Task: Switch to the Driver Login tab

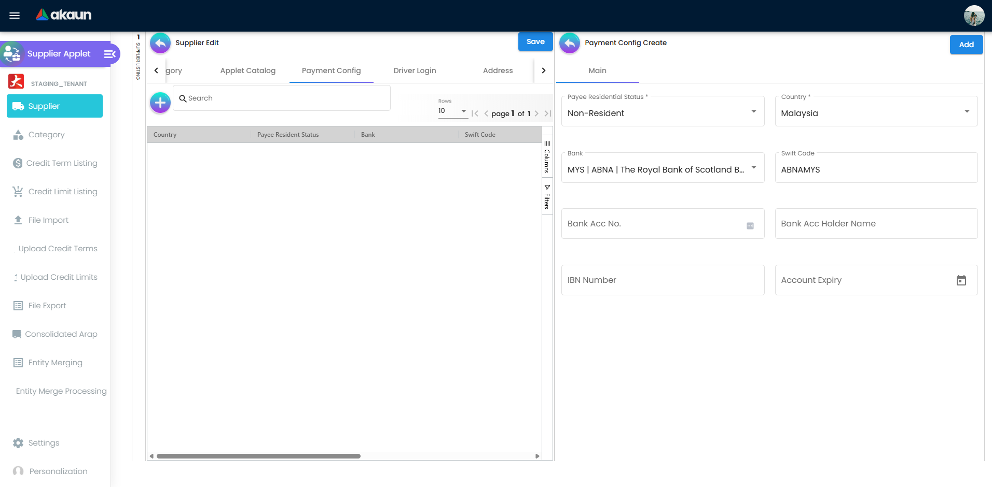Action: pos(415,70)
